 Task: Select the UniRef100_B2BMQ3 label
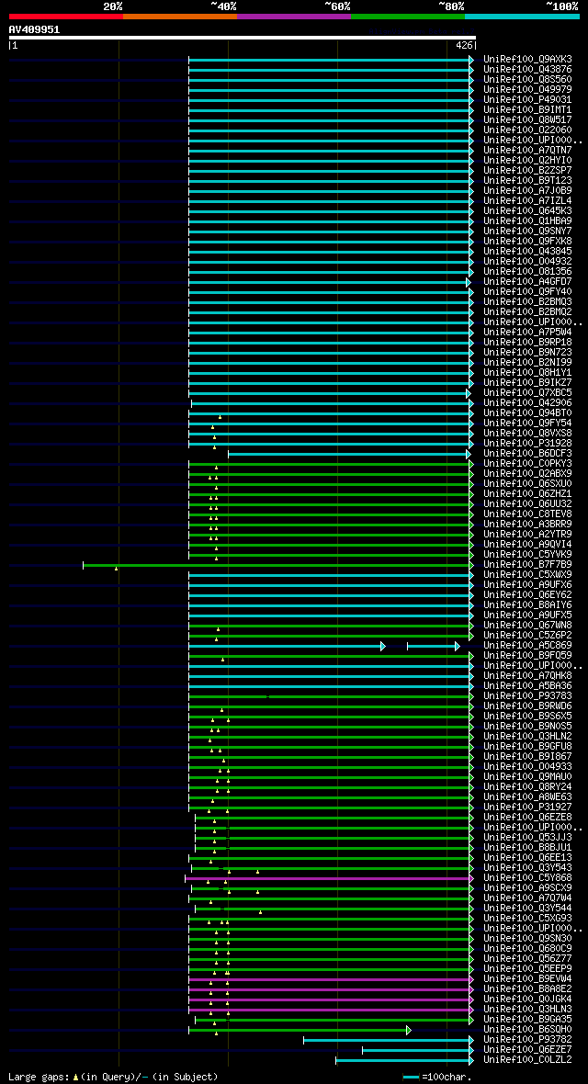[527, 301]
